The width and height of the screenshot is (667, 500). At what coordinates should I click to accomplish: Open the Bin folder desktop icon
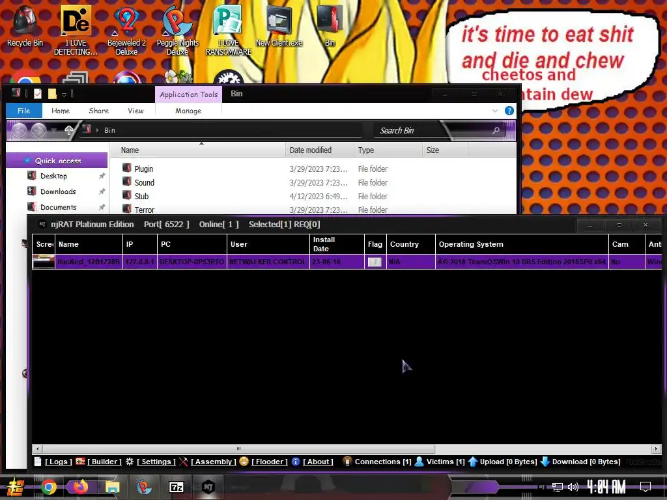330,25
